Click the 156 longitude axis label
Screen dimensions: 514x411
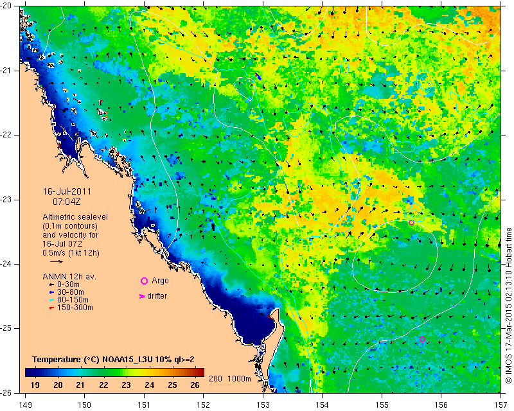click(x=441, y=405)
